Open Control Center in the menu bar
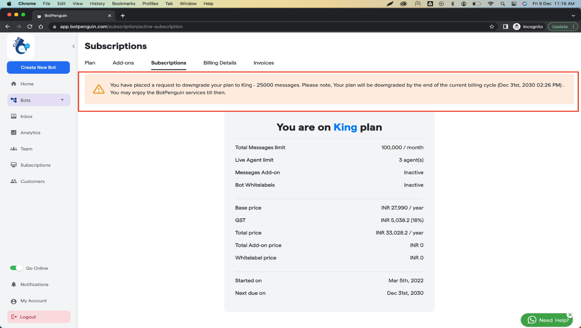The width and height of the screenshot is (581, 328). [514, 4]
